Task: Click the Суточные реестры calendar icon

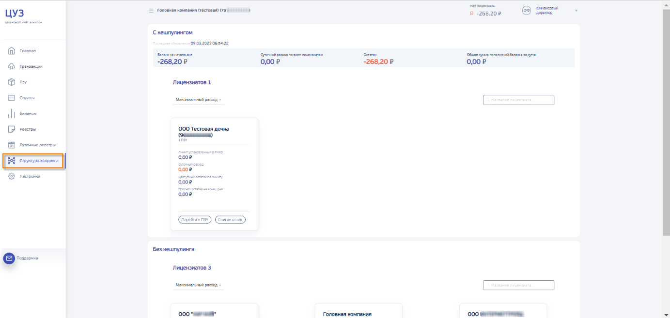Action: tap(12, 145)
